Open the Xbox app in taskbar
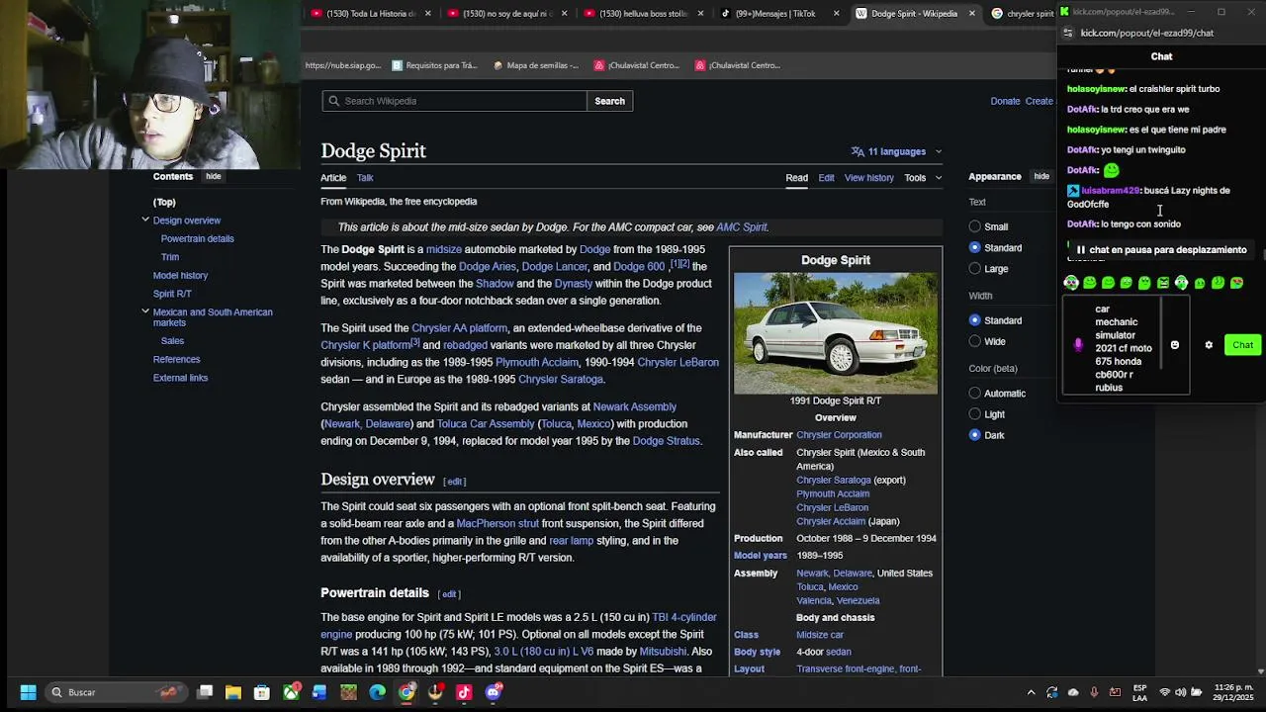 [291, 692]
